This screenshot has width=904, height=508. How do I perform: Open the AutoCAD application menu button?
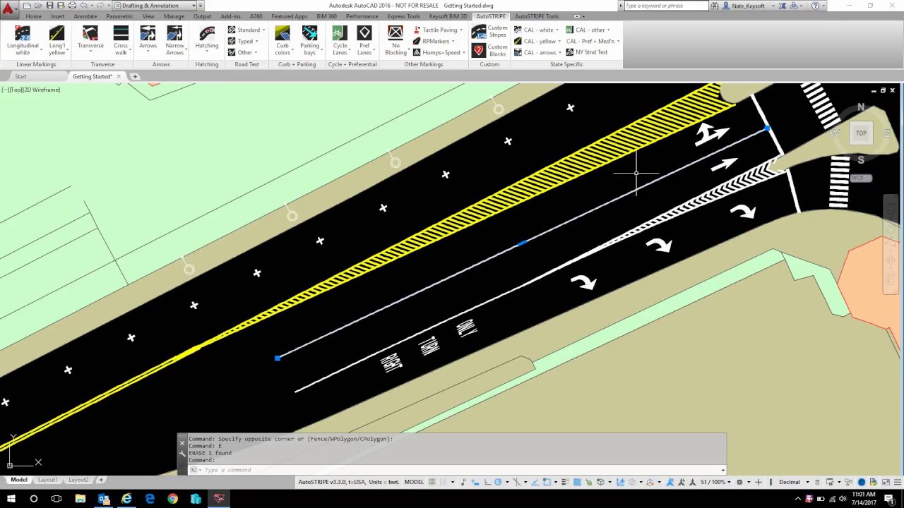[x=8, y=9]
